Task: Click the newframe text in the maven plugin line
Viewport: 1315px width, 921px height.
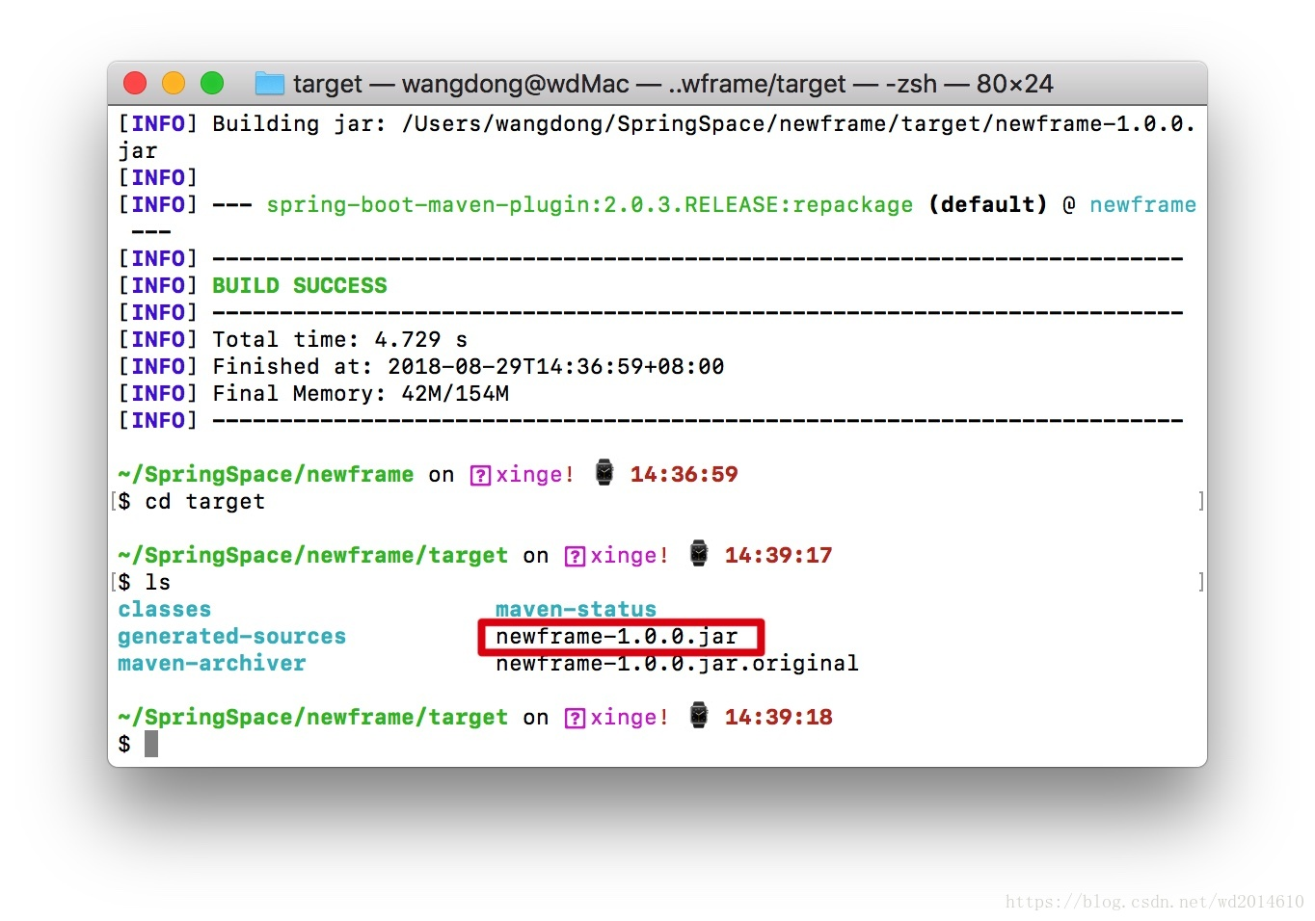Action: pos(1142,204)
